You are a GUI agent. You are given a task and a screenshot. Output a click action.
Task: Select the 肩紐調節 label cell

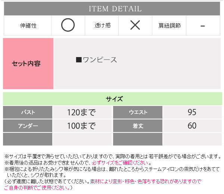point(169,26)
